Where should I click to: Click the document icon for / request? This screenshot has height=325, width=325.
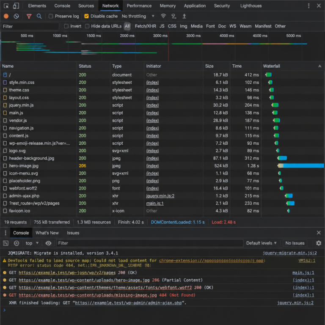(5, 75)
